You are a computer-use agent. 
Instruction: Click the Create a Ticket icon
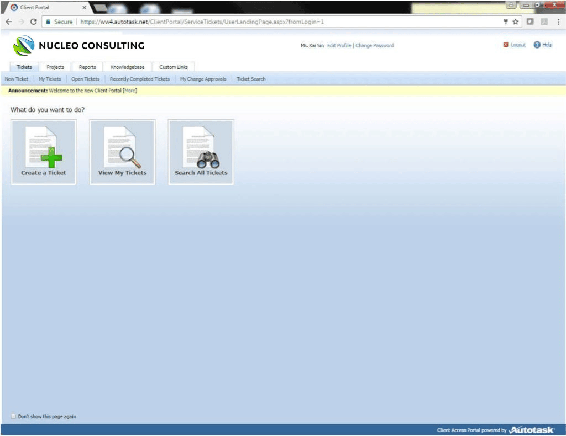click(44, 151)
